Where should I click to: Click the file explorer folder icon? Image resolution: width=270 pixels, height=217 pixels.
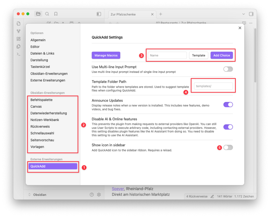point(38,14)
